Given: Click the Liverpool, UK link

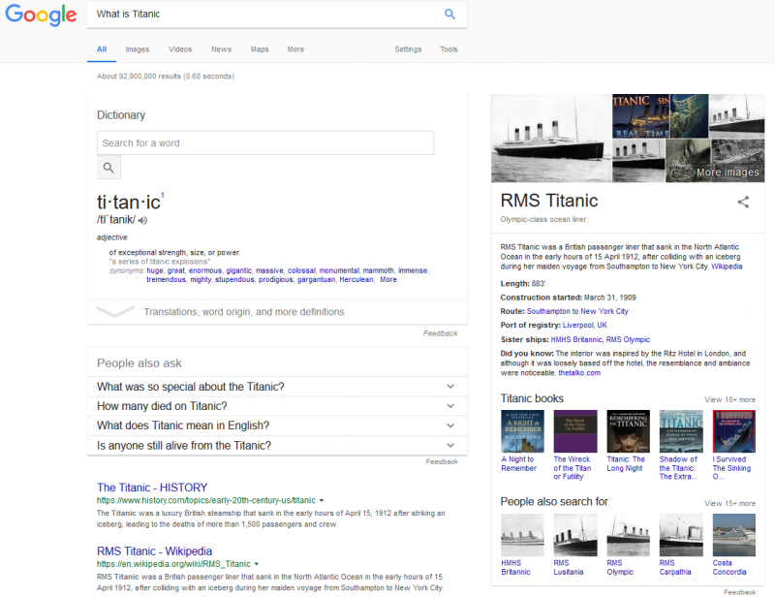Looking at the screenshot, I should tap(585, 326).
